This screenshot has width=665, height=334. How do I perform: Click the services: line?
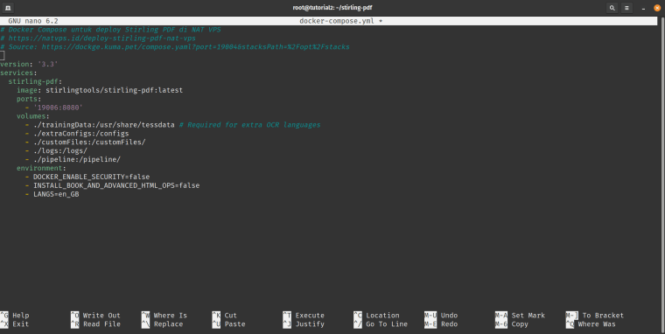pyautogui.click(x=18, y=73)
